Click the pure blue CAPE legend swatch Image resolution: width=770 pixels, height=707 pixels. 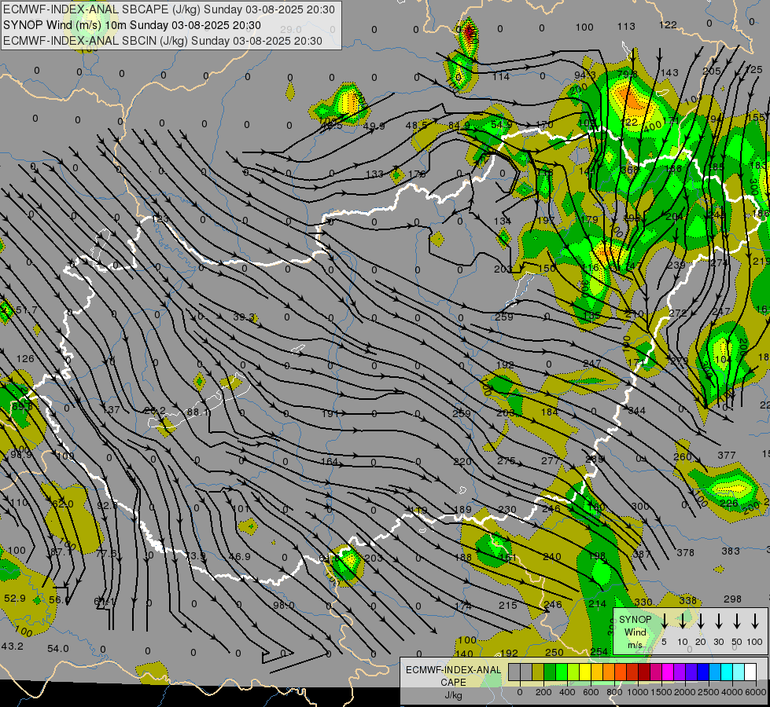coord(703,672)
